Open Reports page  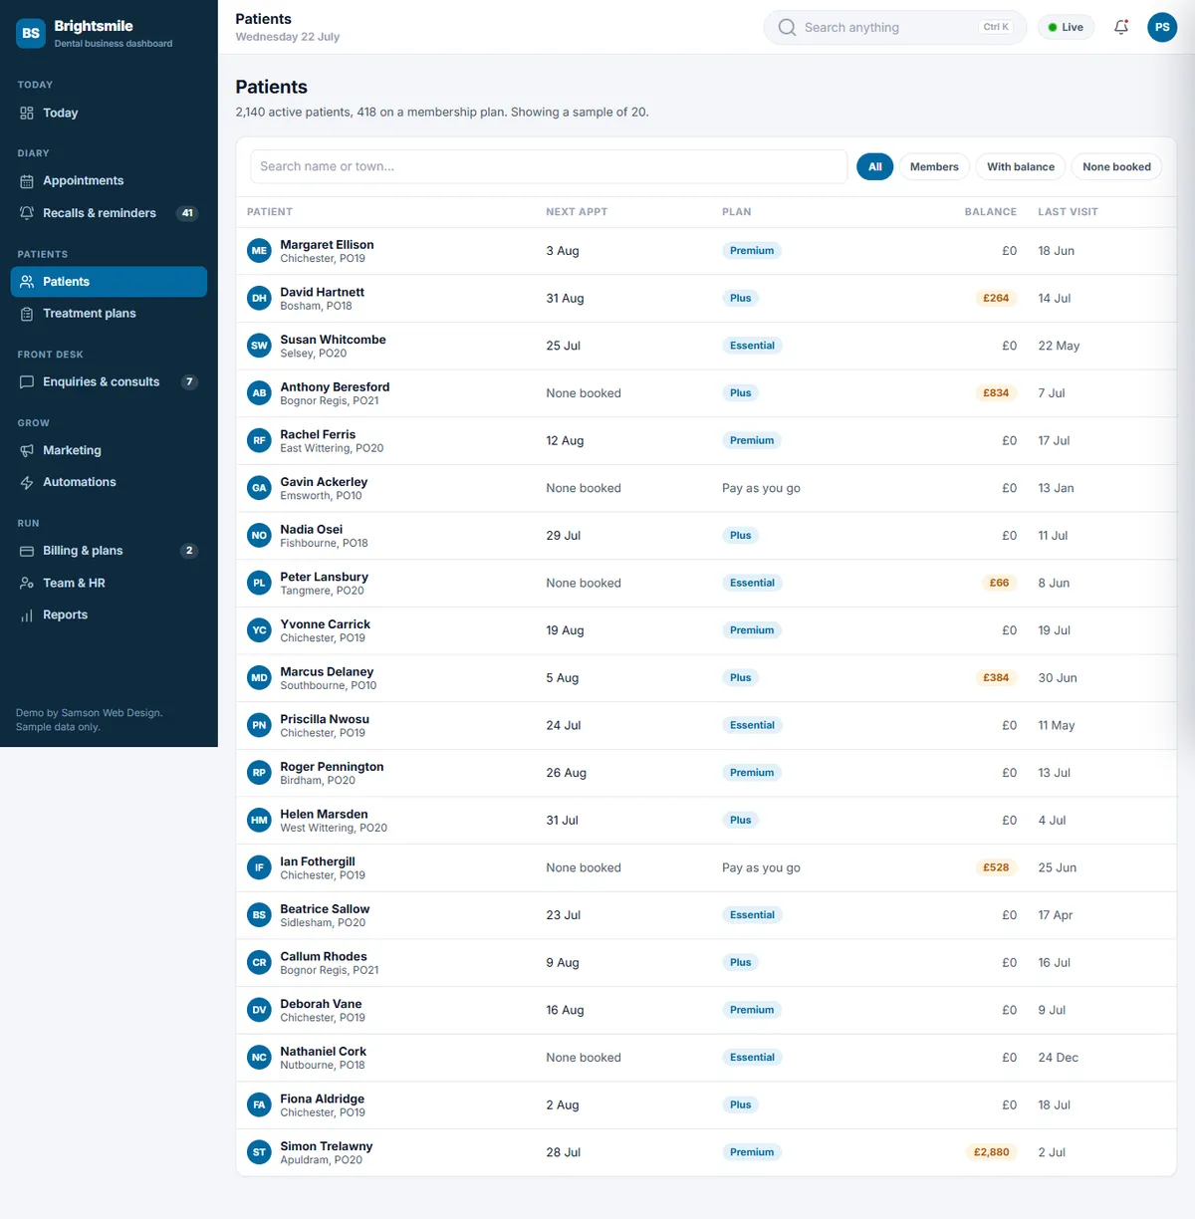coord(109,615)
